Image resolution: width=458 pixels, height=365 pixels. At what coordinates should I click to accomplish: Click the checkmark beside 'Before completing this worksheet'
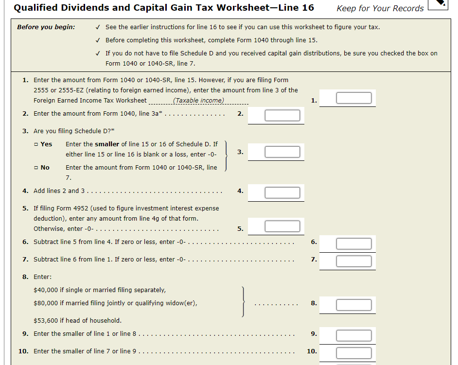(x=98, y=40)
